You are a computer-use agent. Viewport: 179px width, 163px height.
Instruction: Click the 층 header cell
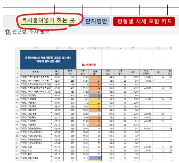point(158,72)
